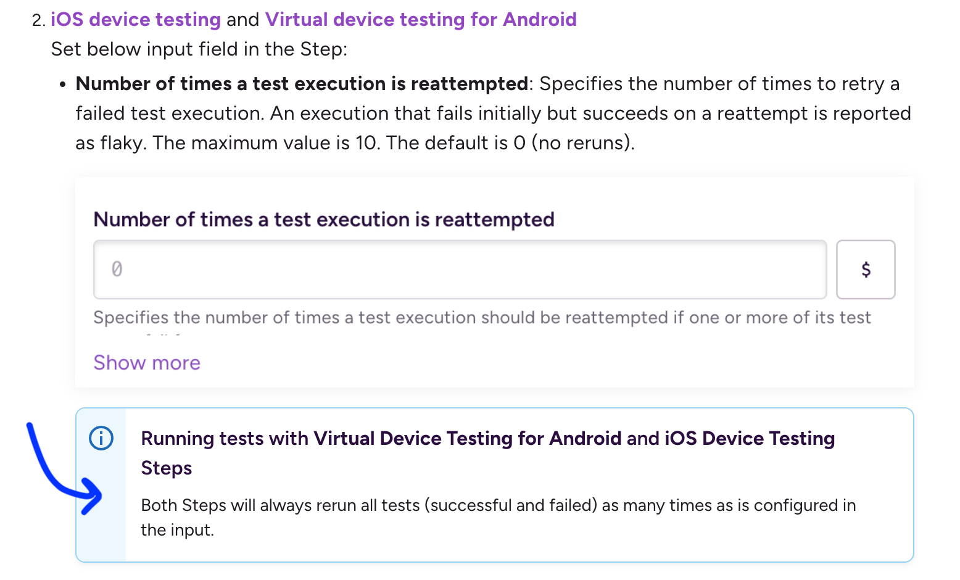Click bold 'Virtual Device Testing for Android' in callout
This screenshot has width=960, height=580.
coord(467,439)
